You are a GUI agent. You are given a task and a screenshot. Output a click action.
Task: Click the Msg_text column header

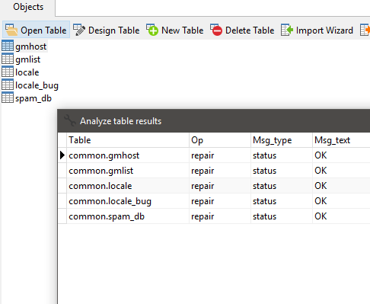coord(341,140)
